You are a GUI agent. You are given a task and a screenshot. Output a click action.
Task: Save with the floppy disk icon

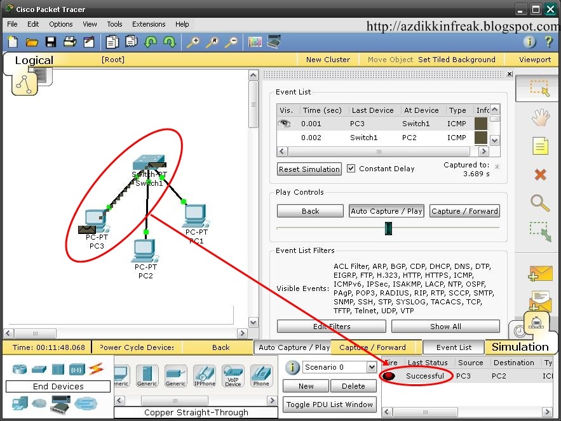[x=51, y=42]
